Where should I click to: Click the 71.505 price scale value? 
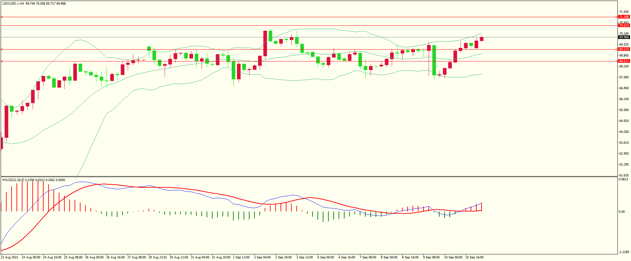coord(624,12)
